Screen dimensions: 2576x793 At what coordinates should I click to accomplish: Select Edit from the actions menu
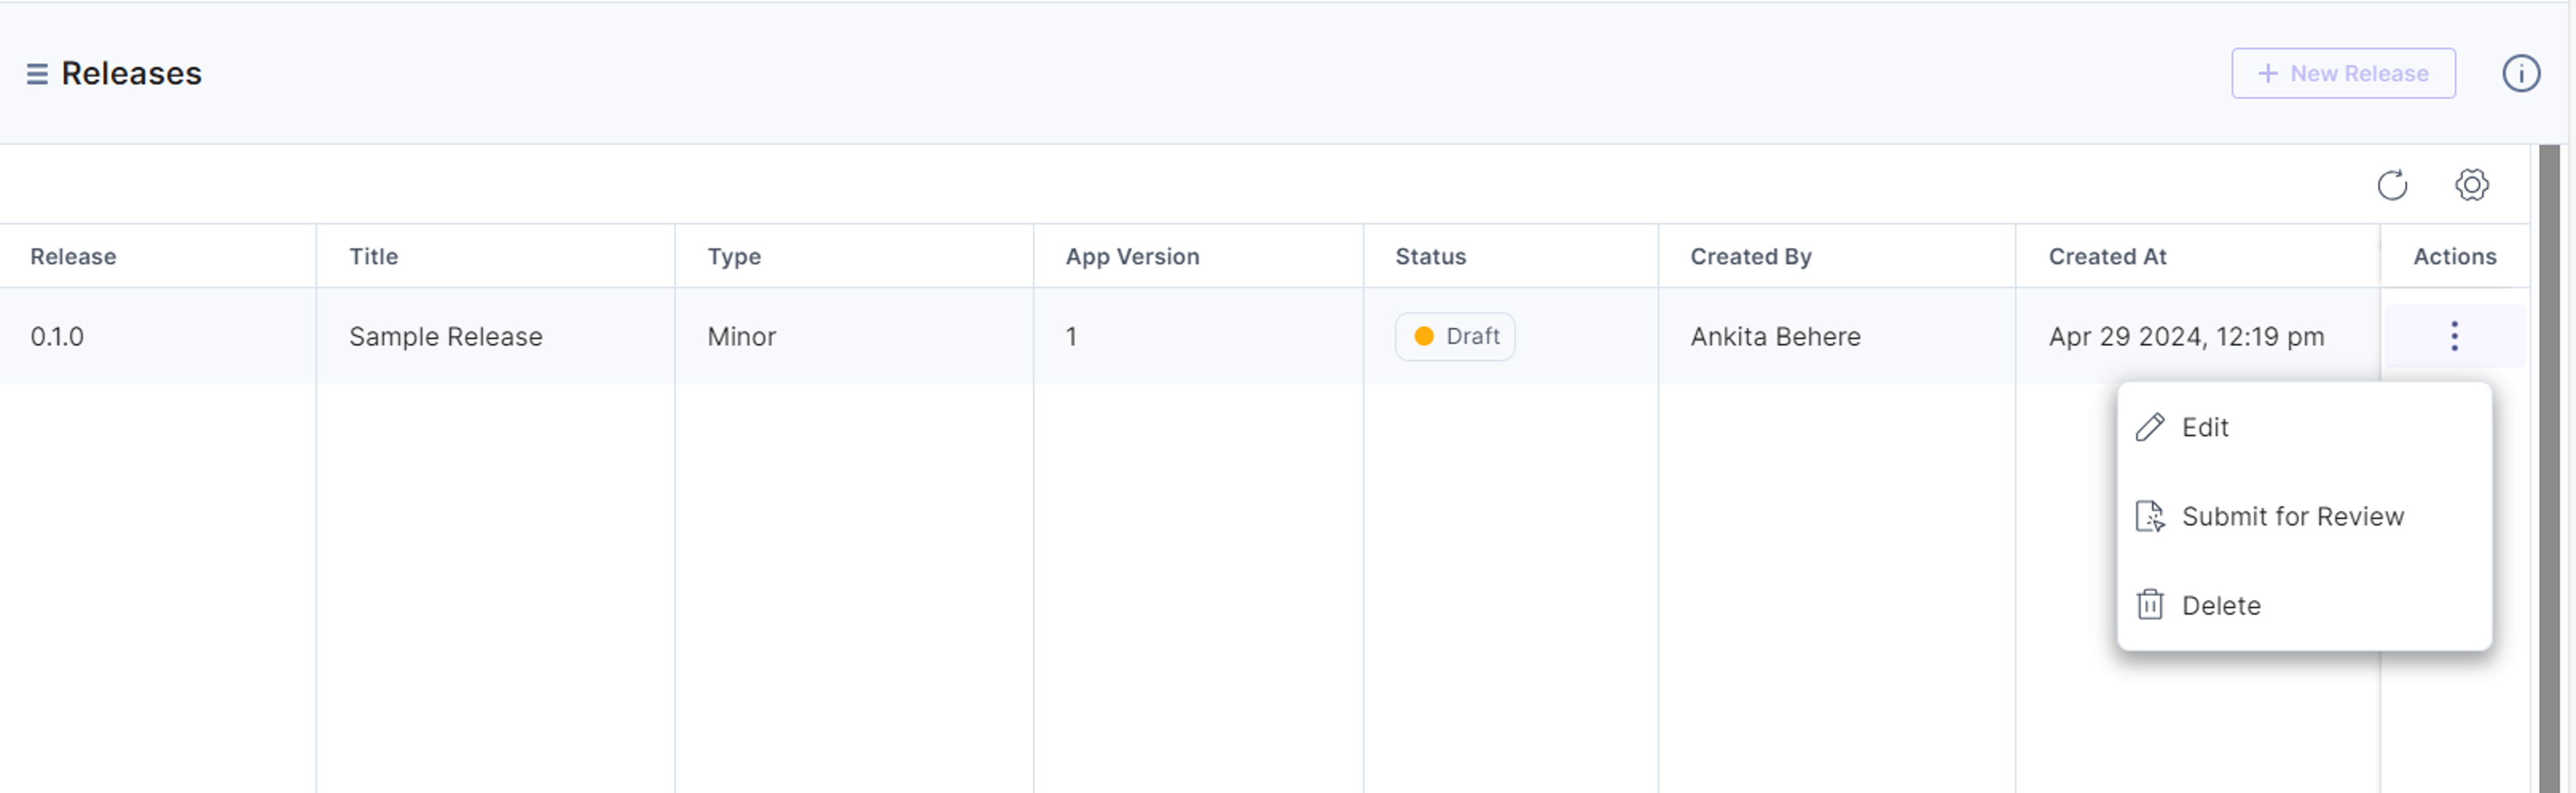click(2304, 428)
